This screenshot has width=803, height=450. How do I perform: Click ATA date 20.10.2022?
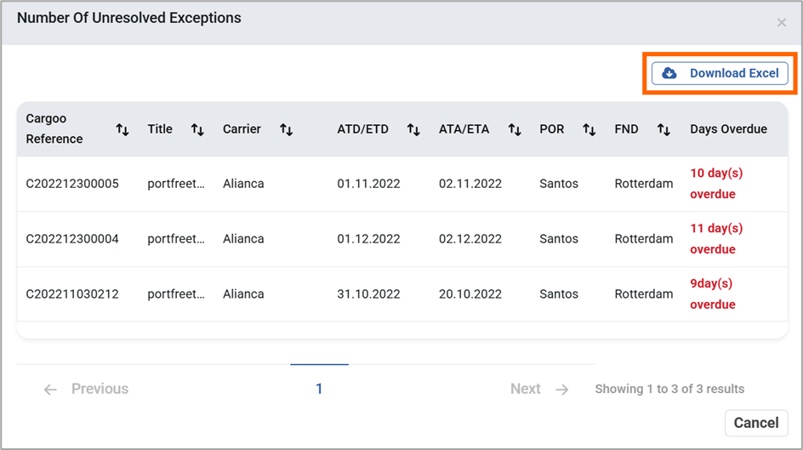pos(470,294)
